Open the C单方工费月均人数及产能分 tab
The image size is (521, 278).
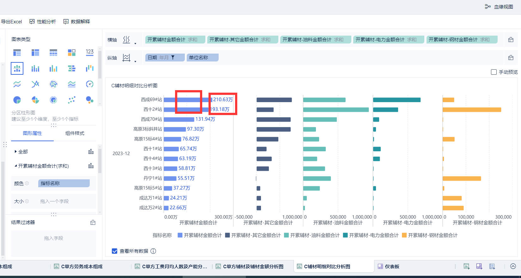click(x=172, y=267)
